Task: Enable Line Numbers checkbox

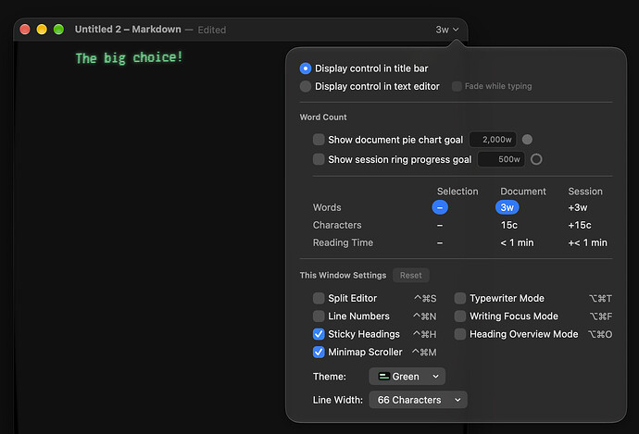Action: [x=319, y=316]
